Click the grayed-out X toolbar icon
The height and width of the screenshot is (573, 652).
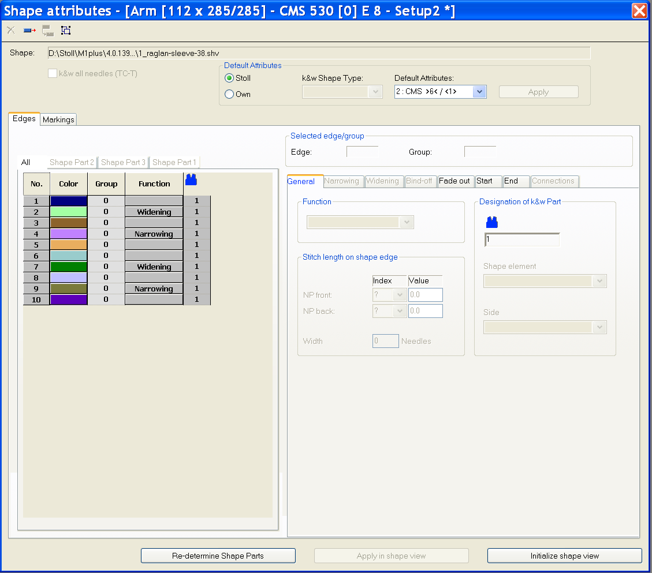pyautogui.click(x=11, y=31)
